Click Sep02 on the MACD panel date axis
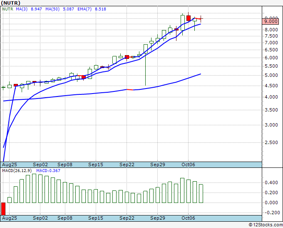The height and width of the screenshot is (228, 283). 40,218
